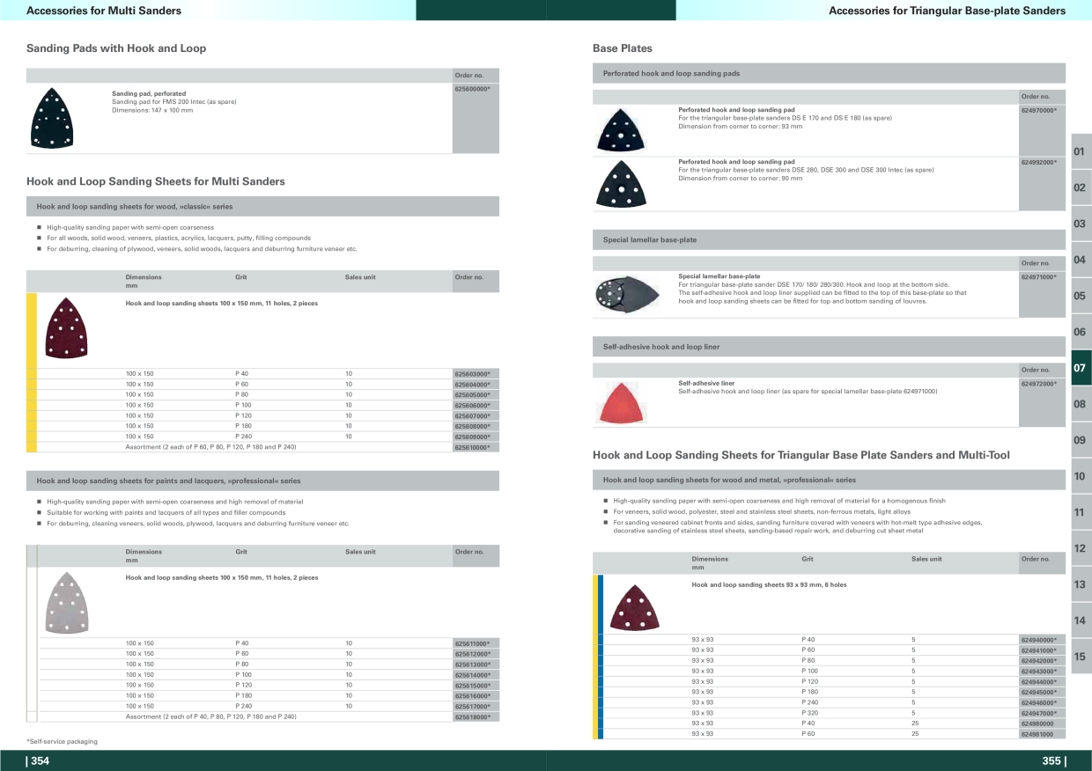Click the 'Self-adhesive hook and loop liner' section bar
The width and height of the screenshot is (1092, 771).
tap(829, 347)
